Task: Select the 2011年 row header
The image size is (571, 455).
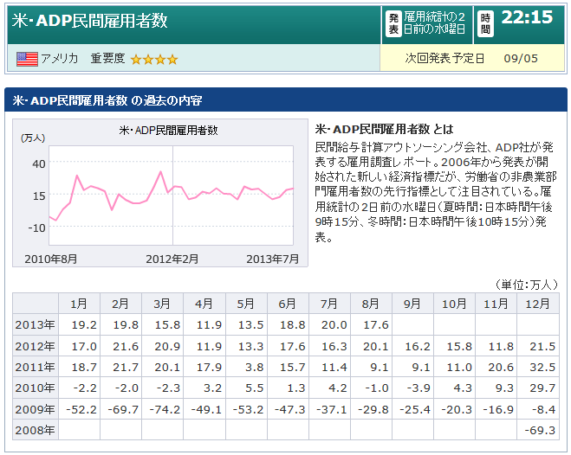Action: (36, 367)
